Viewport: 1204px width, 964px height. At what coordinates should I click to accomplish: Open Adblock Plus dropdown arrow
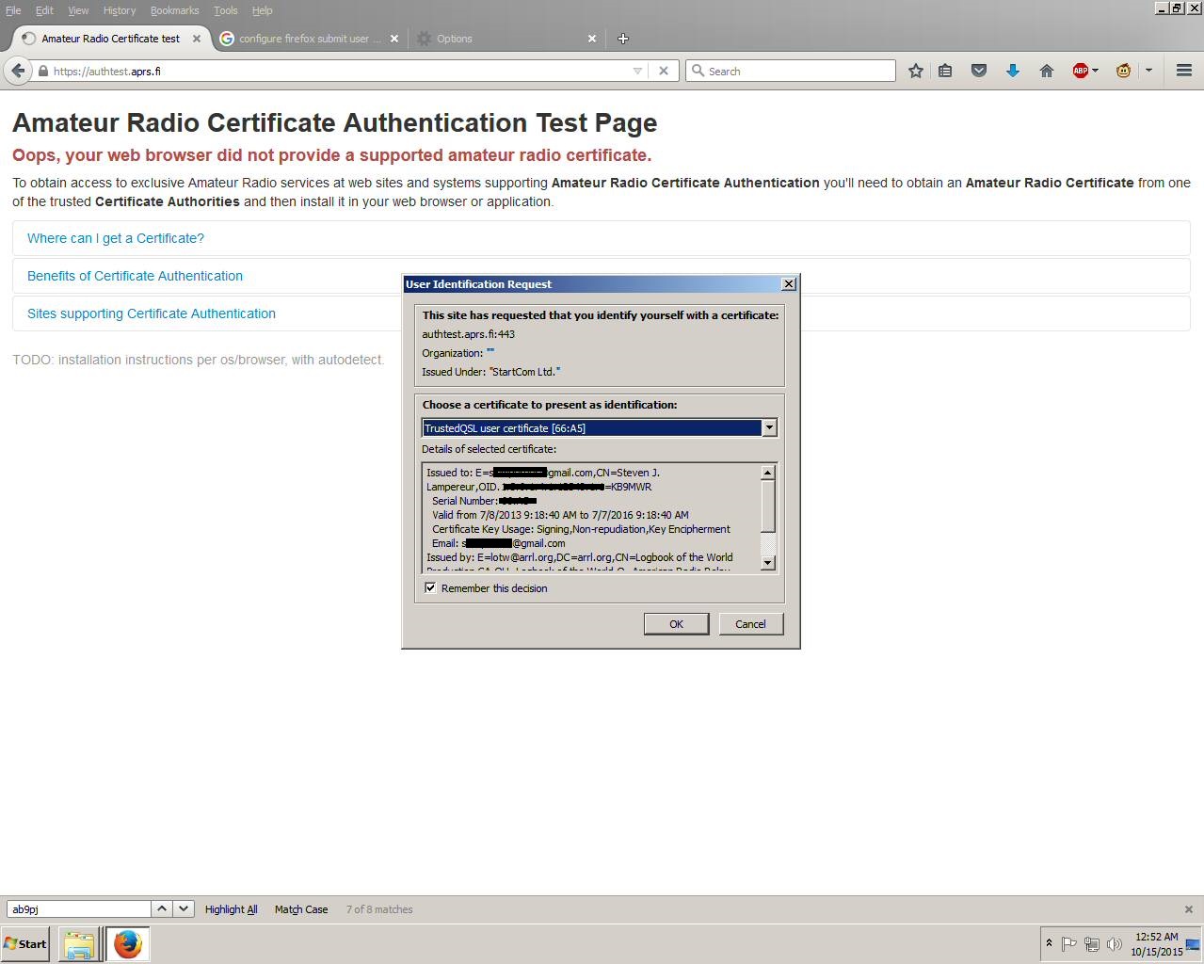1095,71
